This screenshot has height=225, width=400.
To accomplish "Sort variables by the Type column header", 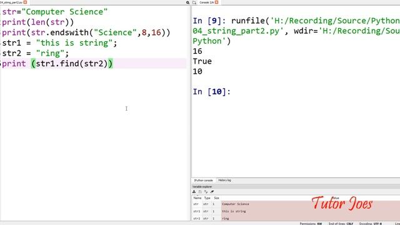I will [x=207, y=198].
